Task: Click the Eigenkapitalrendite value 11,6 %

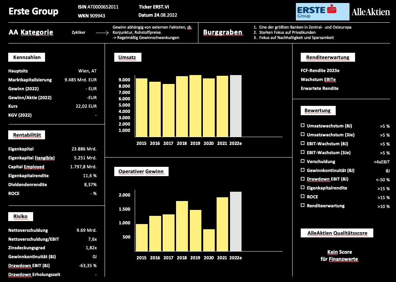Action: (90, 176)
